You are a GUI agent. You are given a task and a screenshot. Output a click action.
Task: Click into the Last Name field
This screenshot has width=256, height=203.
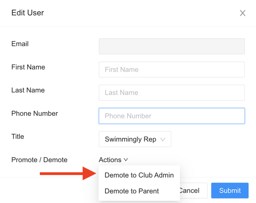pos(172,93)
